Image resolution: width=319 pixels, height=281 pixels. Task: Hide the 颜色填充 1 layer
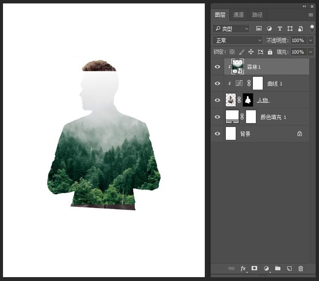point(217,117)
